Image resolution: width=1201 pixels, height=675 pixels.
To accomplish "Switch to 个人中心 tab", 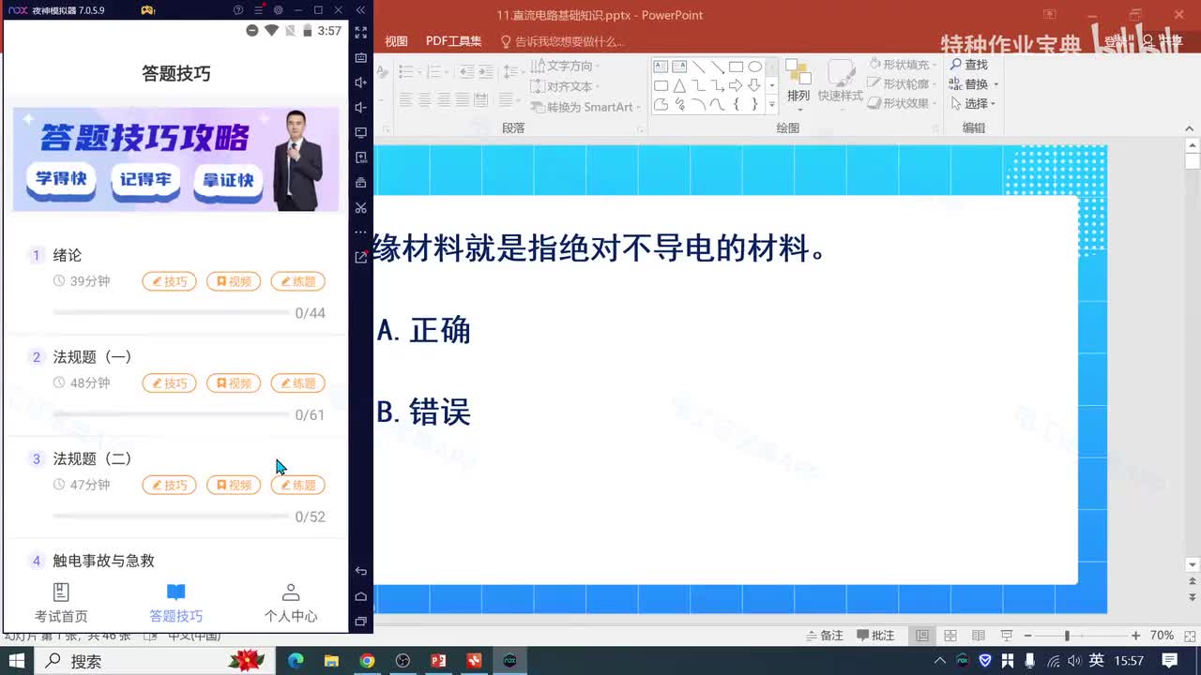I will click(291, 603).
